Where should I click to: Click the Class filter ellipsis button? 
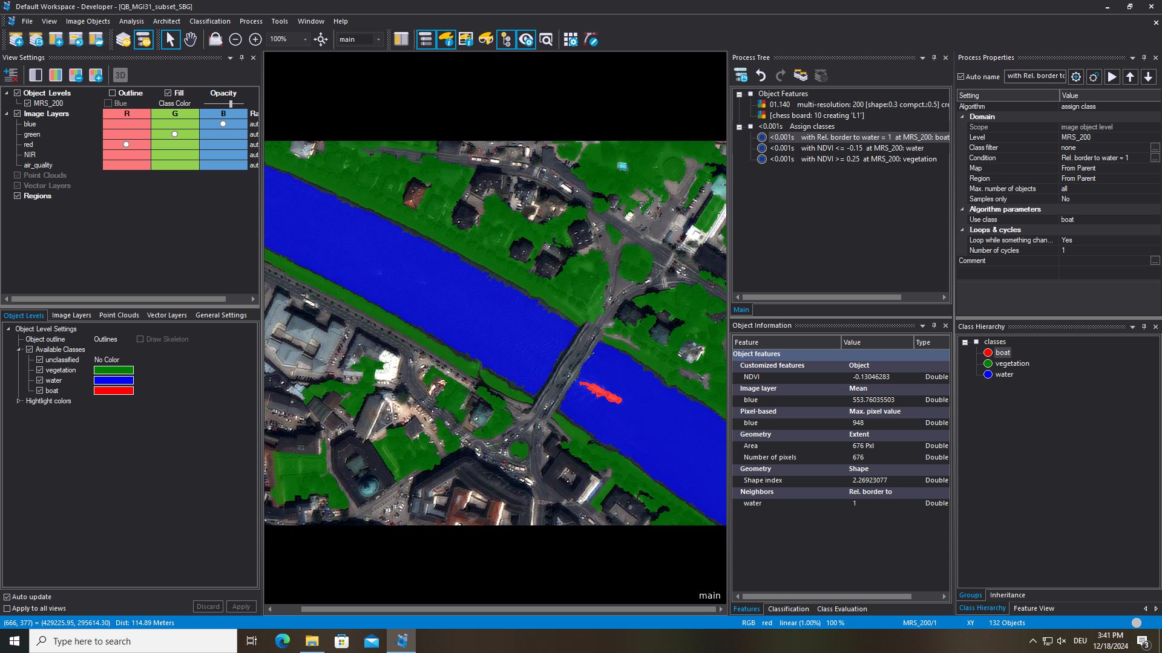pyautogui.click(x=1155, y=148)
